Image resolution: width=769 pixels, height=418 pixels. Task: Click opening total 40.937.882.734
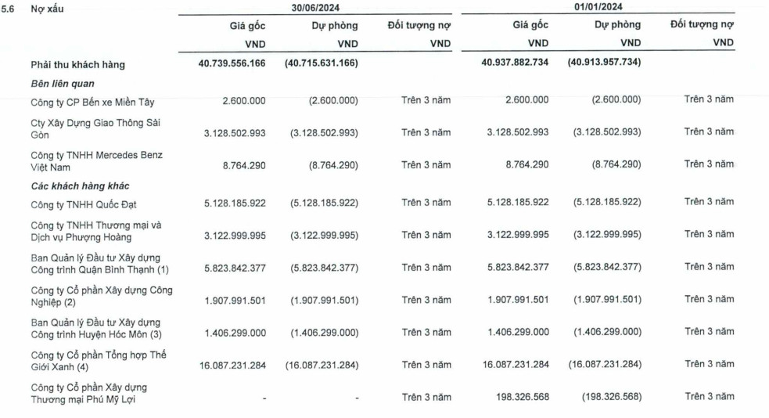[x=515, y=63]
